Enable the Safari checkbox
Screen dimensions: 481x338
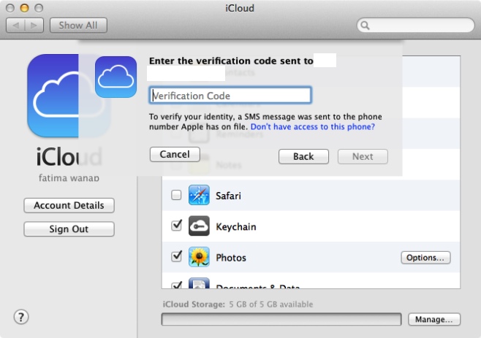tap(176, 195)
